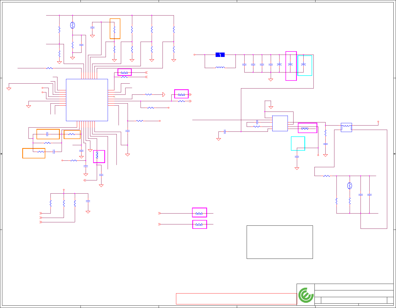
Task: Click the vertical resistor in the small magenta box
Action: pyautogui.click(x=97, y=155)
